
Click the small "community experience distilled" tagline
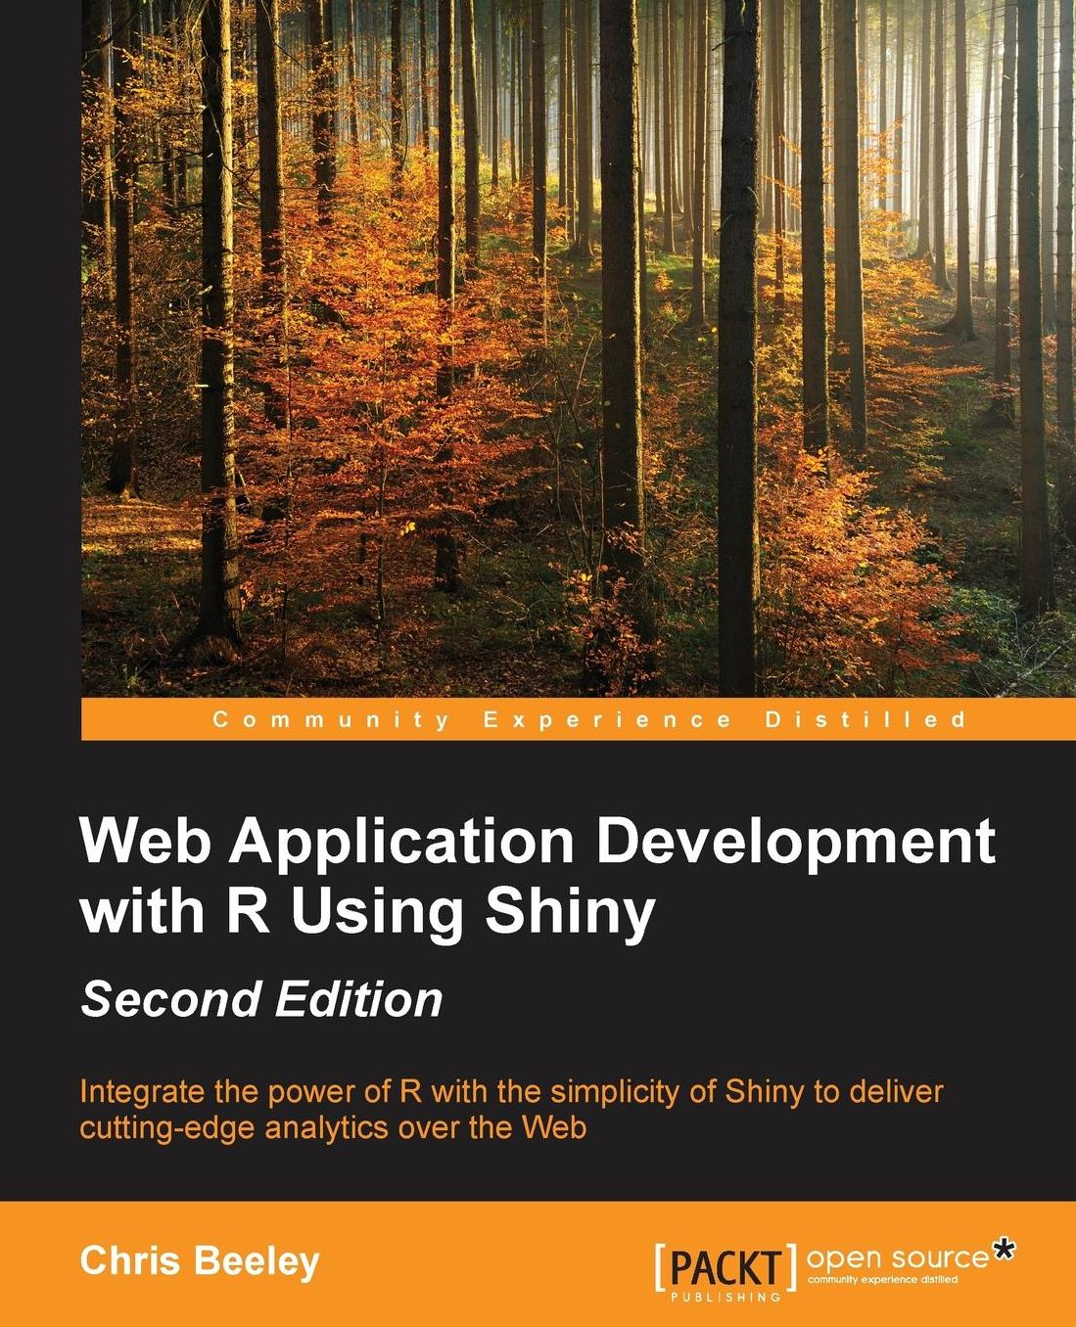click(x=883, y=1280)
